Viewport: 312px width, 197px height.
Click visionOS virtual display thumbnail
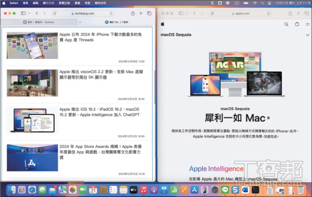tap(32, 83)
